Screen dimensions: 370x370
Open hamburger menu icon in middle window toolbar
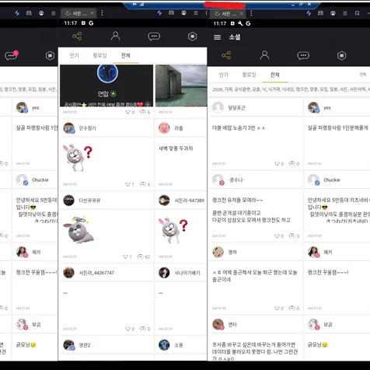click(196, 12)
